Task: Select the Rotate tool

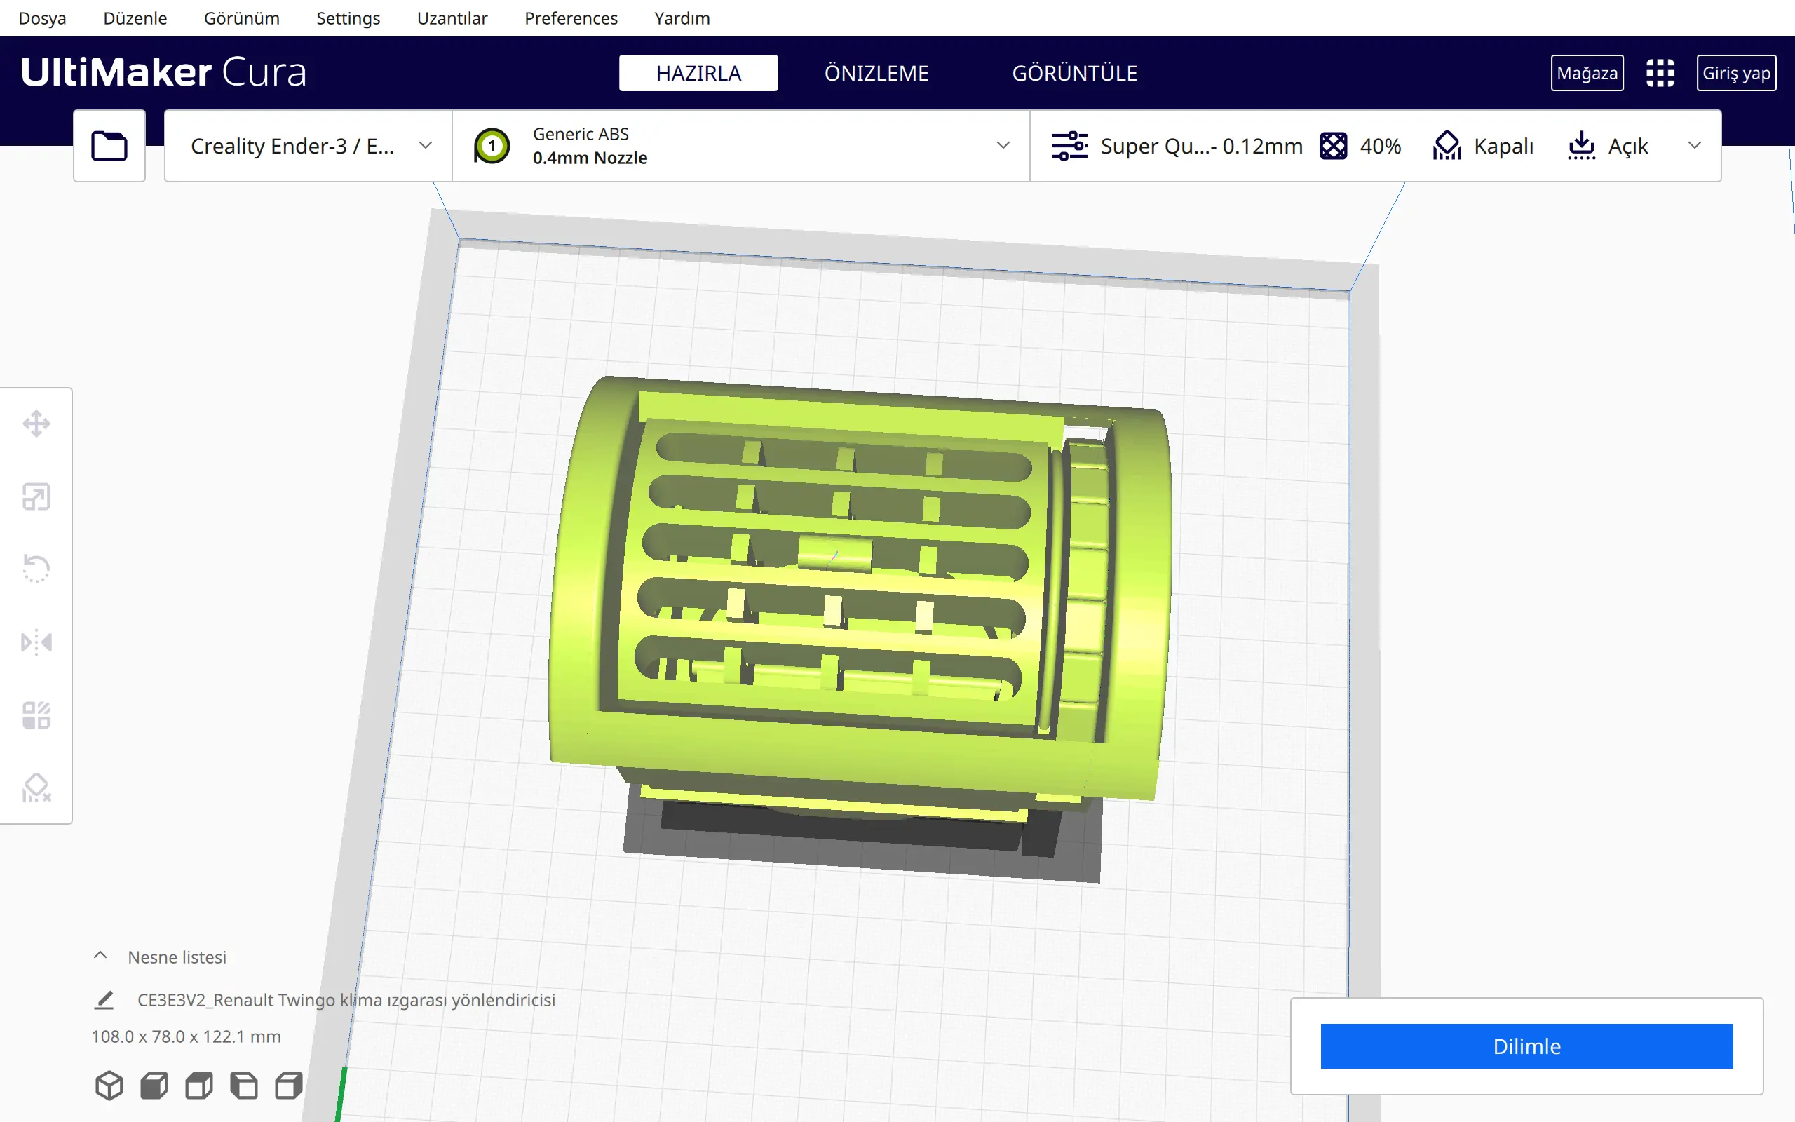Action: 36,569
